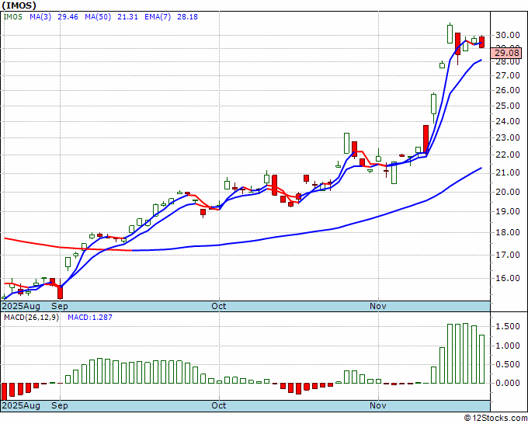528x424 pixels.
Task: Click the 1.500 MACD axis label
Action: pyautogui.click(x=507, y=327)
